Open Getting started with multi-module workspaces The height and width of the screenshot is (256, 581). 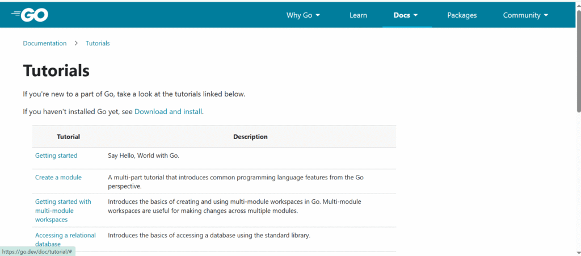pyautogui.click(x=63, y=211)
